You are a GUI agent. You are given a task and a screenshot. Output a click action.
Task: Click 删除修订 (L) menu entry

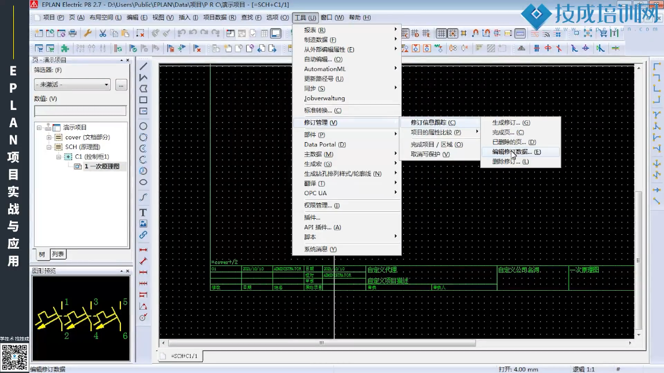click(520, 162)
